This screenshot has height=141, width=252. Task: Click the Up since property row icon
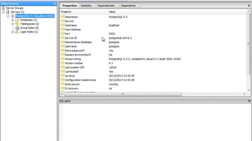(62, 76)
